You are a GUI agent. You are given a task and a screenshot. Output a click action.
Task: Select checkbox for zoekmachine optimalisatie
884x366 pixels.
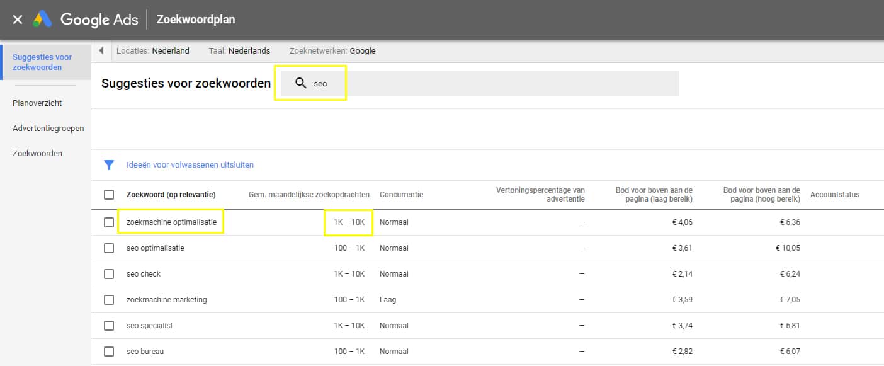(109, 222)
